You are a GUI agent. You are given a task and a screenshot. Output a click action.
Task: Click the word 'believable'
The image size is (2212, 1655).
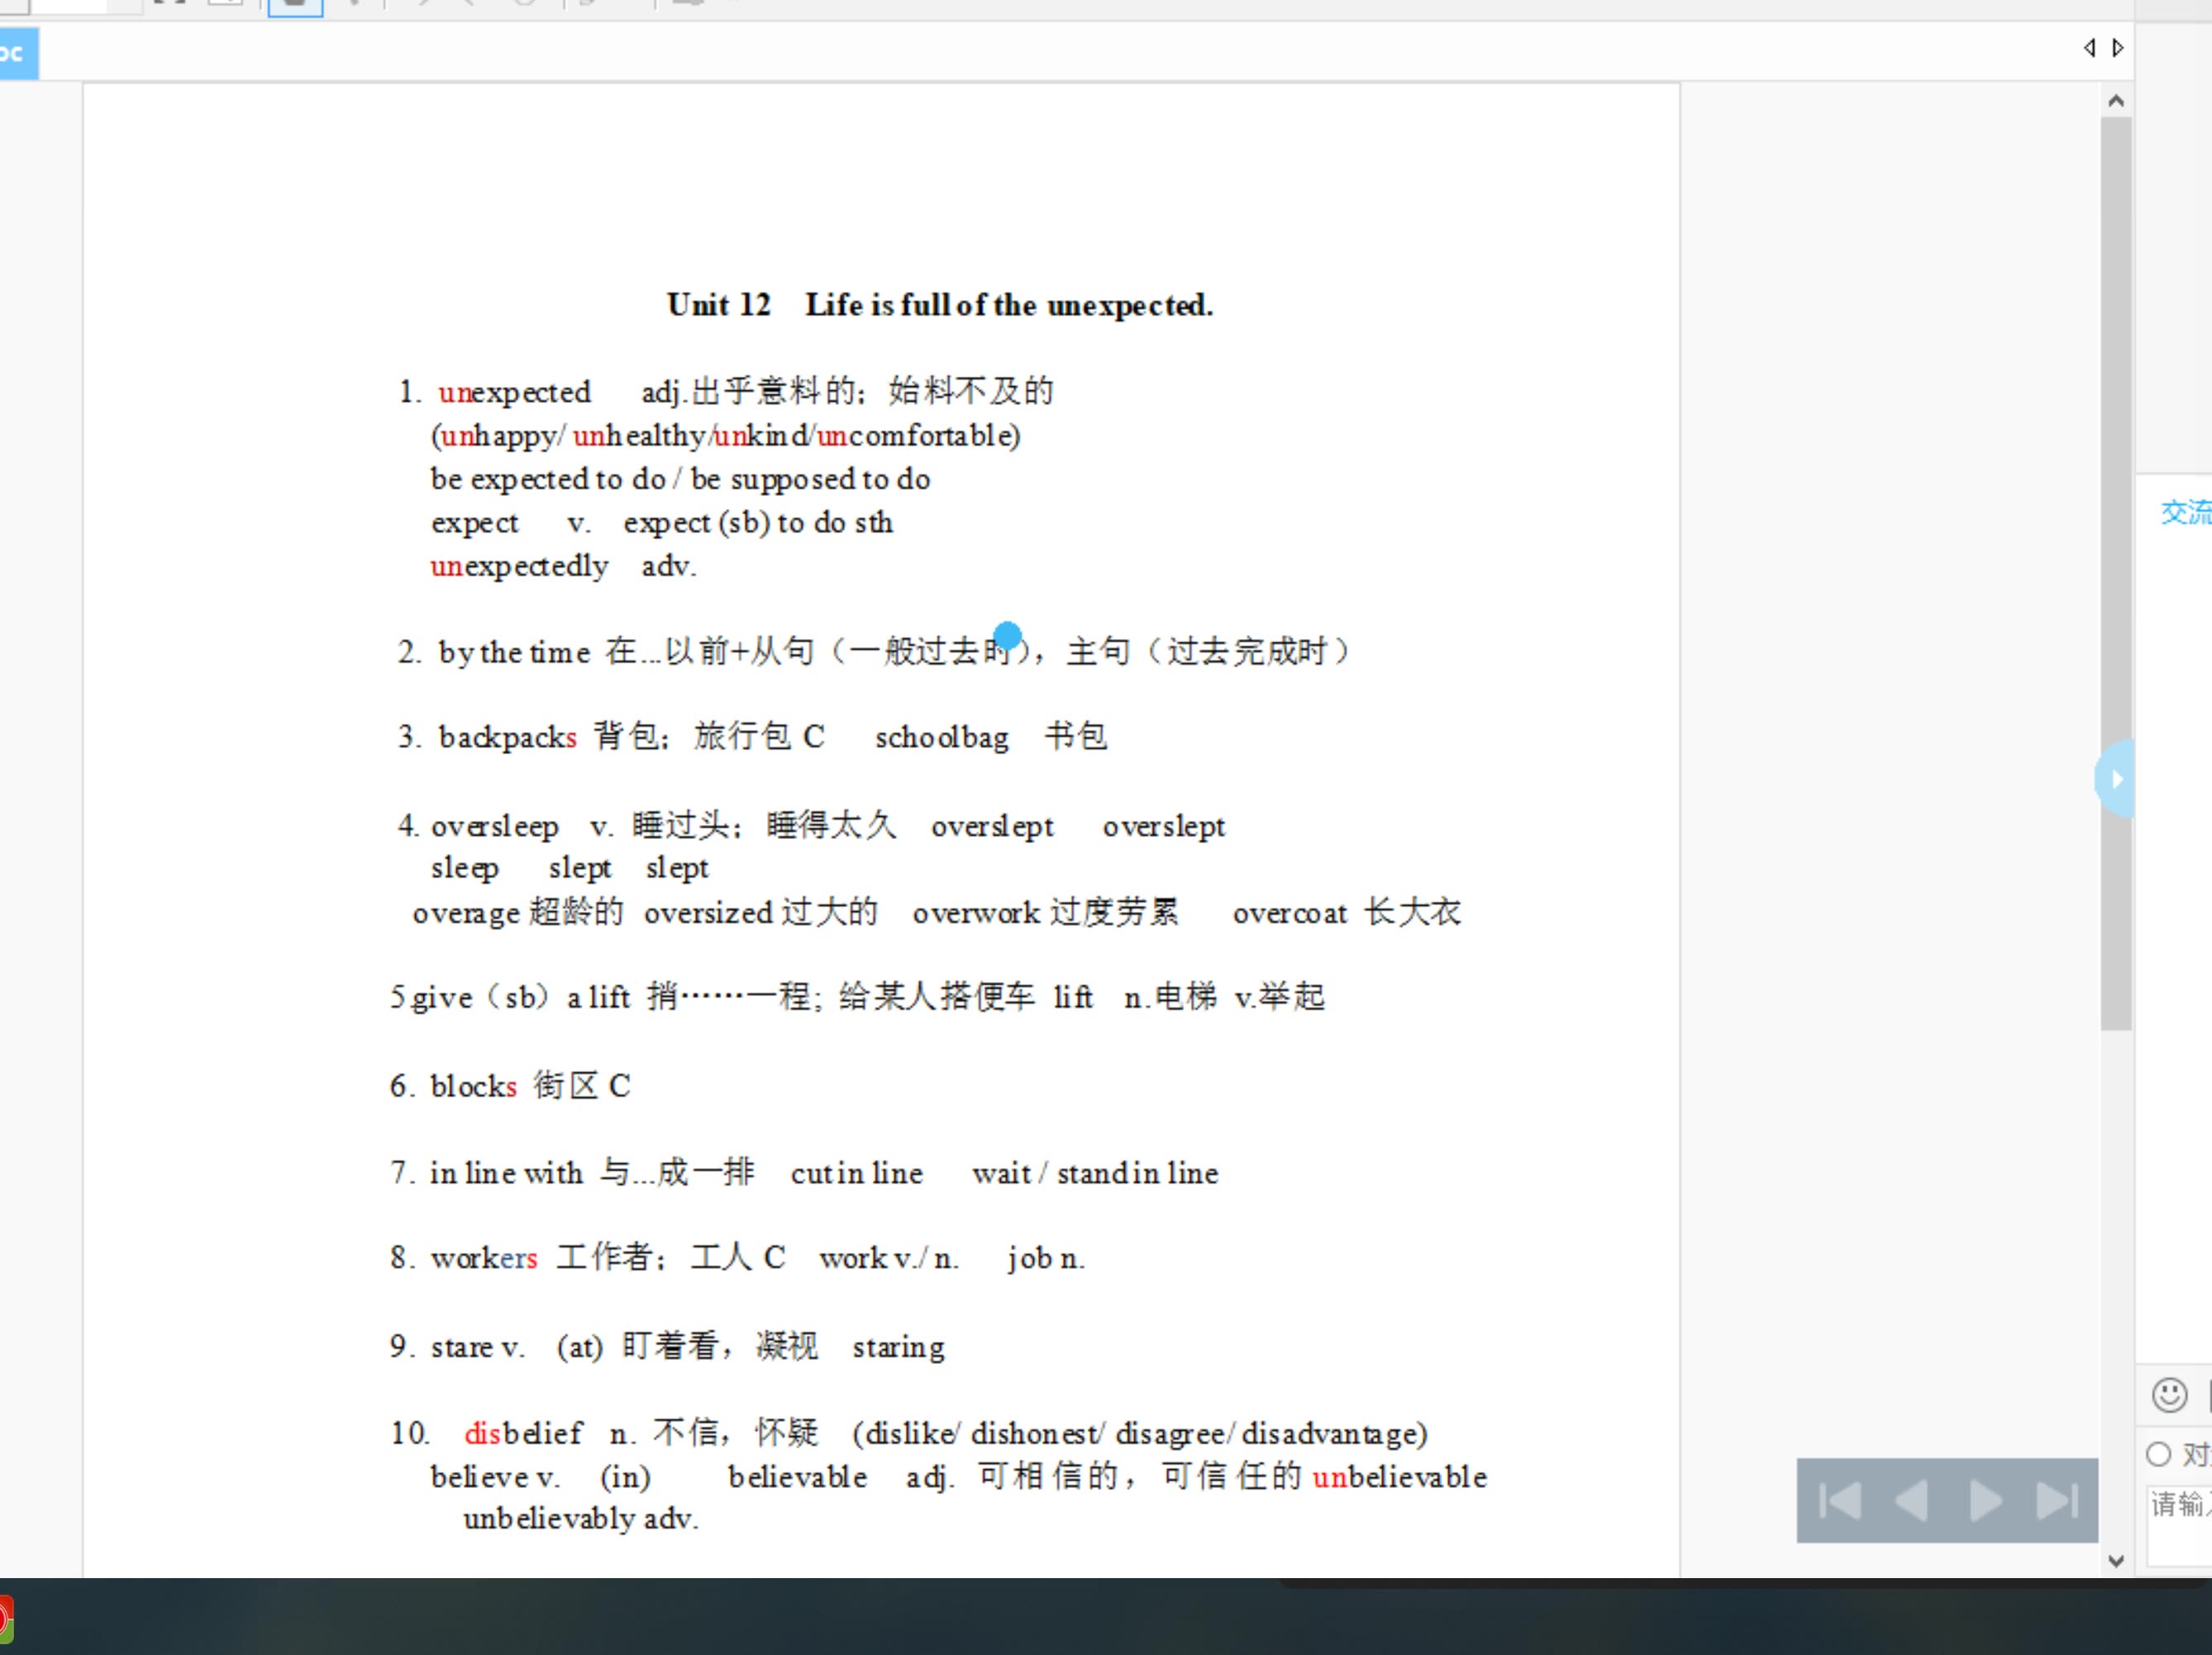[x=797, y=1477]
